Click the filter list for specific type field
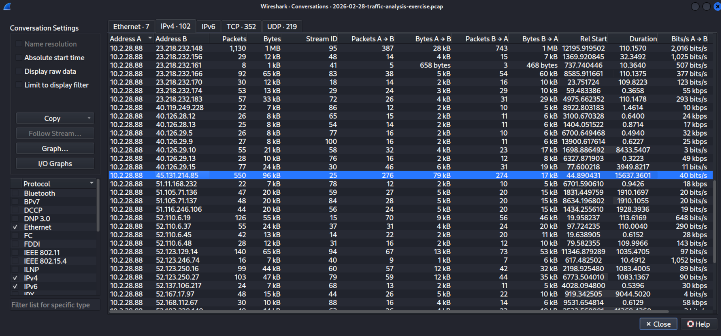The height and width of the screenshot is (336, 721). [x=55, y=305]
